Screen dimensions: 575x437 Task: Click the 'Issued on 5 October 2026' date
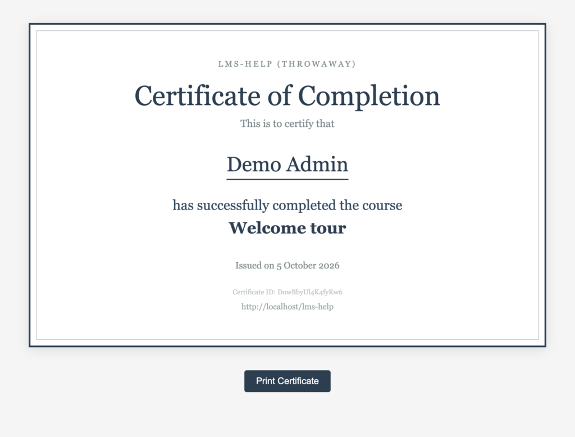287,265
